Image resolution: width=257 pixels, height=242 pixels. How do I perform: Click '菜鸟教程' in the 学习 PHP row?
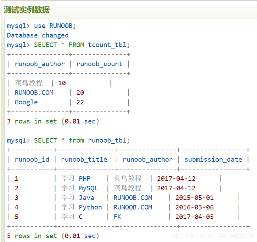[x=128, y=179]
